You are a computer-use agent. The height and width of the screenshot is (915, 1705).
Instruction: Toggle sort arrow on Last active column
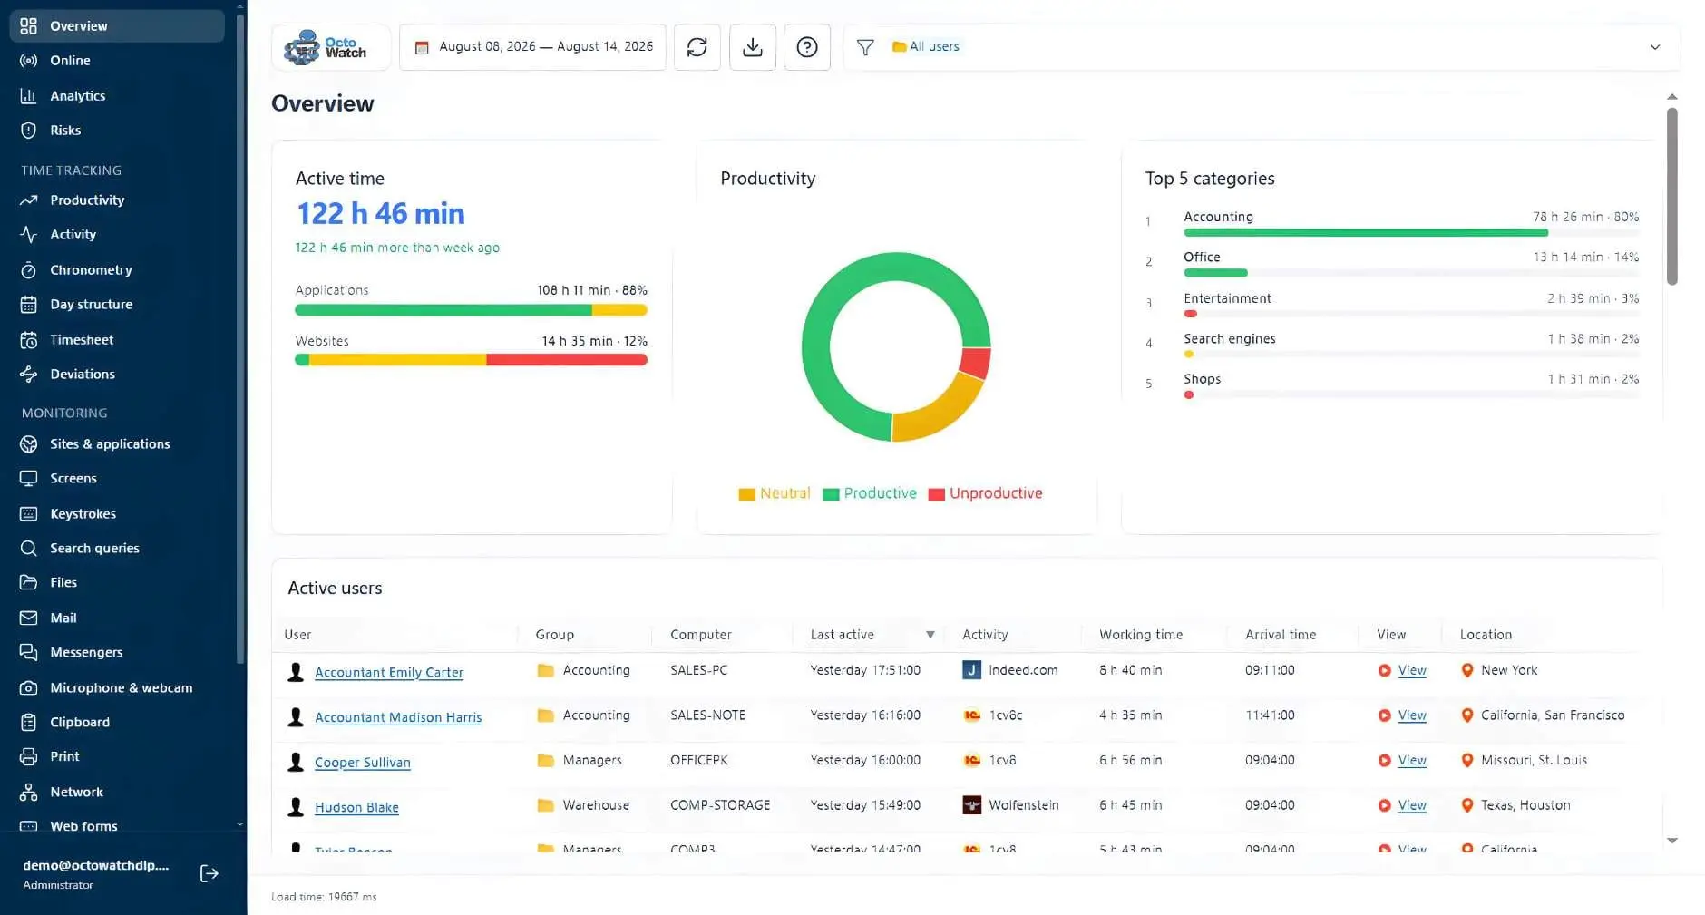930,635
